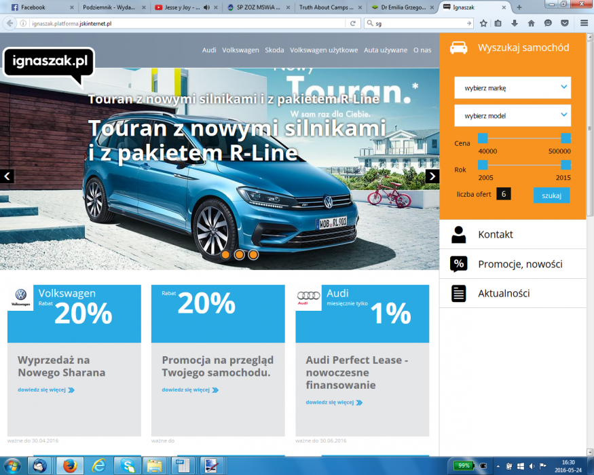The height and width of the screenshot is (475, 594).
Task: Click 'Wyprzedaż na Nowego Sharana' heading
Action: (62, 366)
